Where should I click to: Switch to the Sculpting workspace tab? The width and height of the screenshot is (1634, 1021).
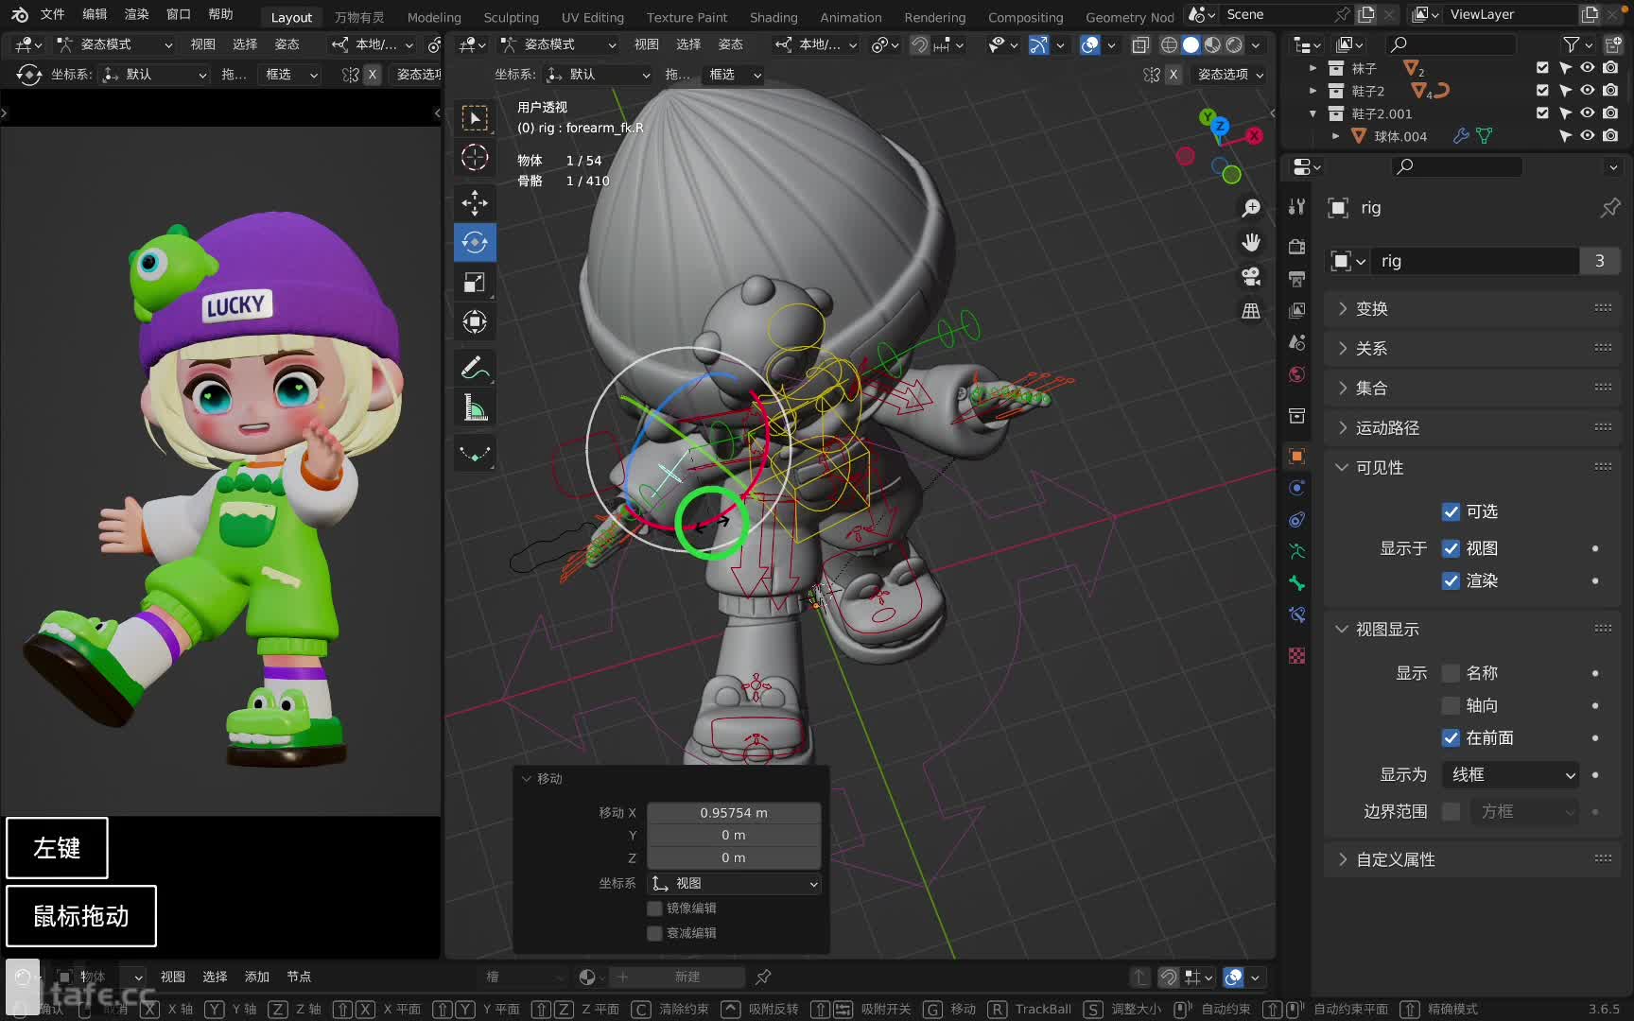tap(511, 17)
